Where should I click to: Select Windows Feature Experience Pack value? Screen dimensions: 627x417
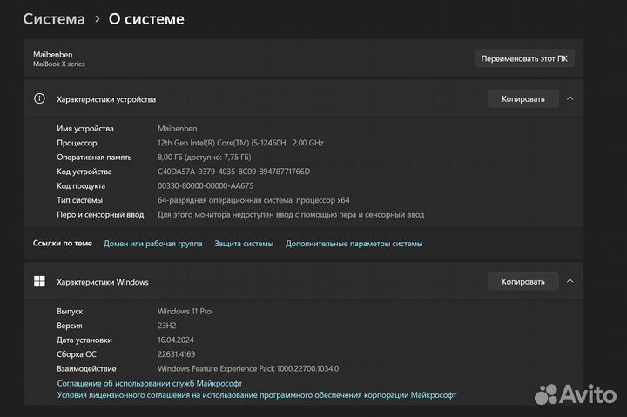(x=248, y=368)
